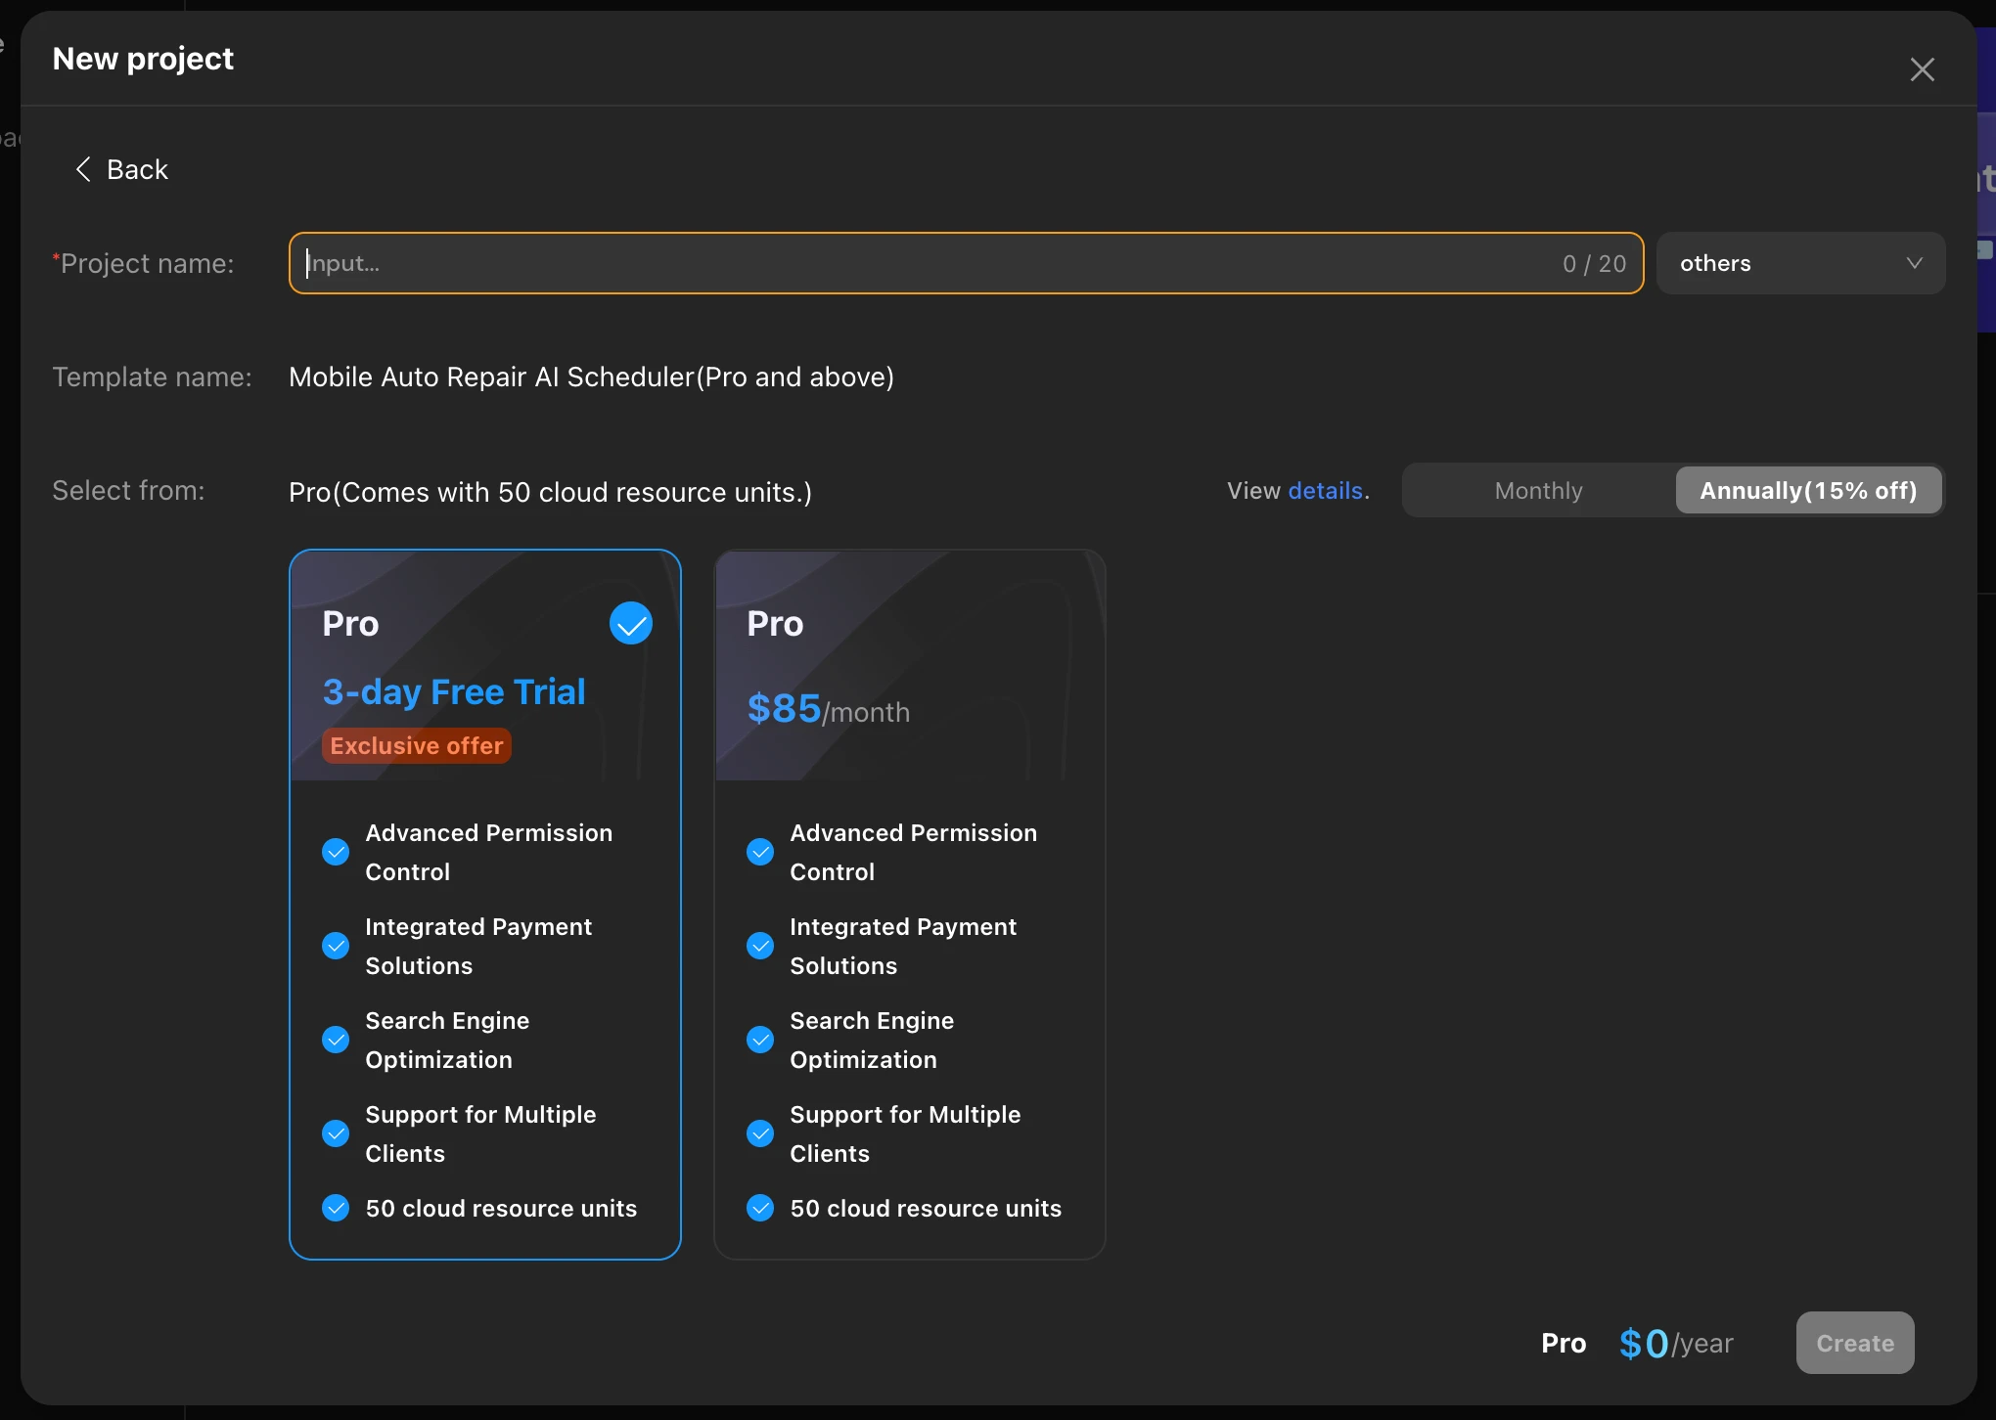The image size is (1996, 1420).
Task: Click check icon beside $85 plan Support for Multiple Clients
Action: click(760, 1133)
